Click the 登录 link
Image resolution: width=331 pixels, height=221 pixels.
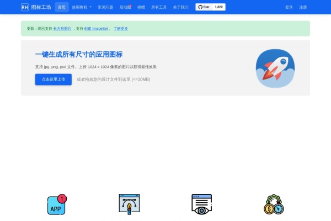pyautogui.click(x=289, y=7)
